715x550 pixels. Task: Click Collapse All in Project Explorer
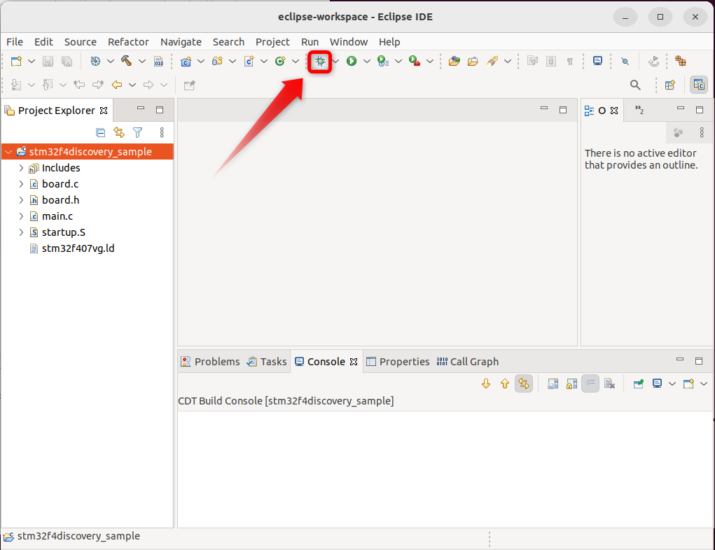(x=101, y=132)
